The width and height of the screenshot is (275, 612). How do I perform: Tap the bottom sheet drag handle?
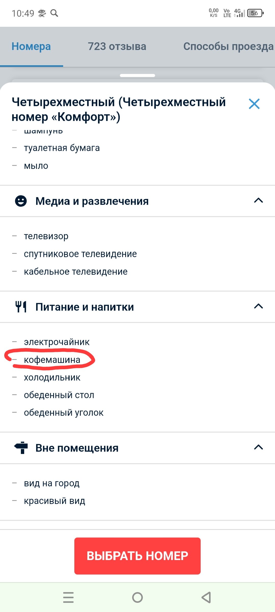click(x=137, y=75)
